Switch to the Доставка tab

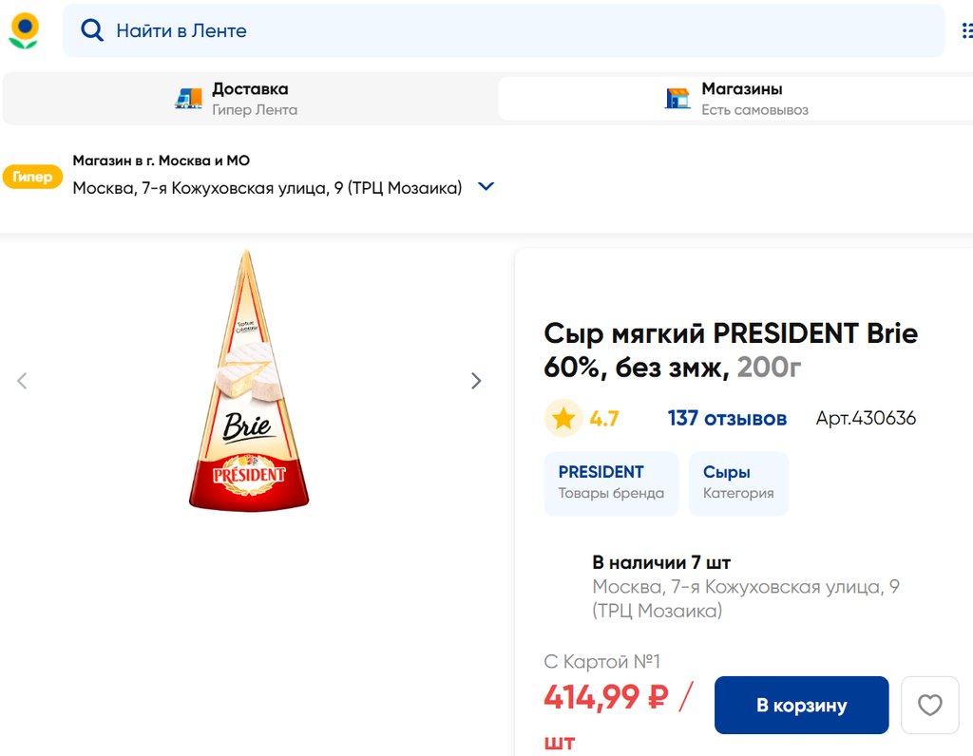tap(249, 99)
